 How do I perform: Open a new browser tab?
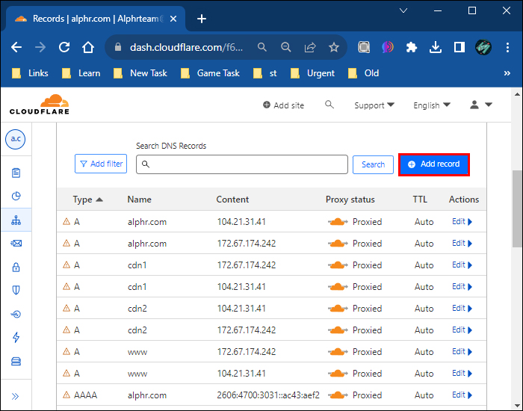pyautogui.click(x=202, y=19)
